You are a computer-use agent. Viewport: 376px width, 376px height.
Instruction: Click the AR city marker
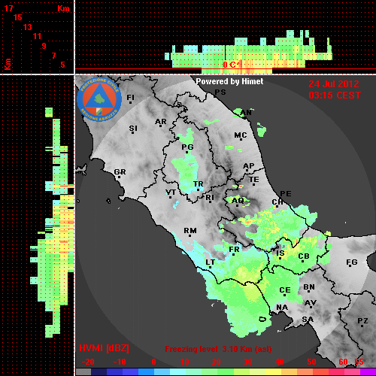[x=161, y=126]
